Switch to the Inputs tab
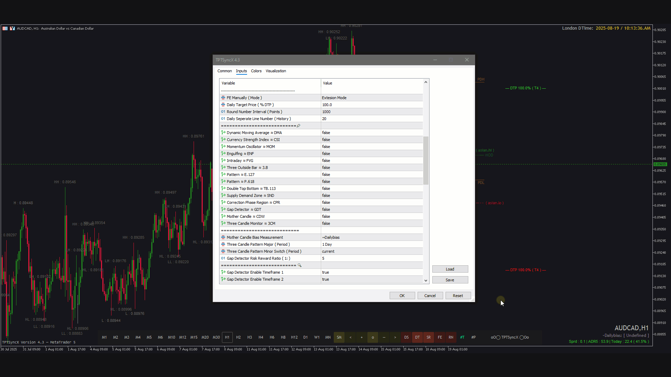The height and width of the screenshot is (377, 671). [241, 71]
